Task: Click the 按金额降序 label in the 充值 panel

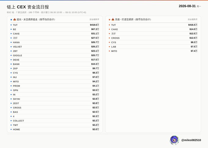Action: [192, 19]
